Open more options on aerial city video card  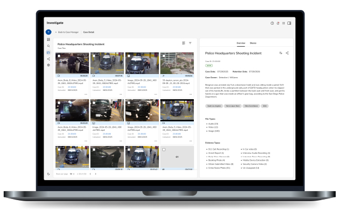click(x=191, y=94)
